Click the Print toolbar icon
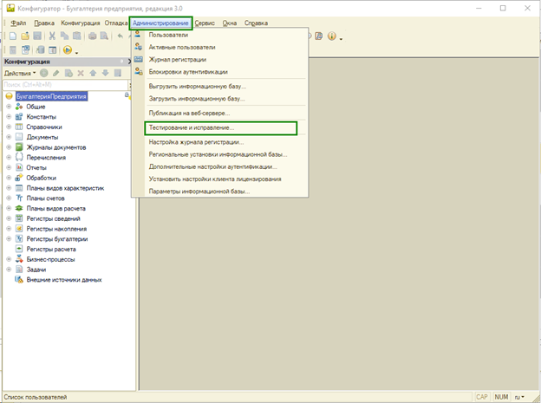Screen dimensions: 541x403 [x=92, y=36]
